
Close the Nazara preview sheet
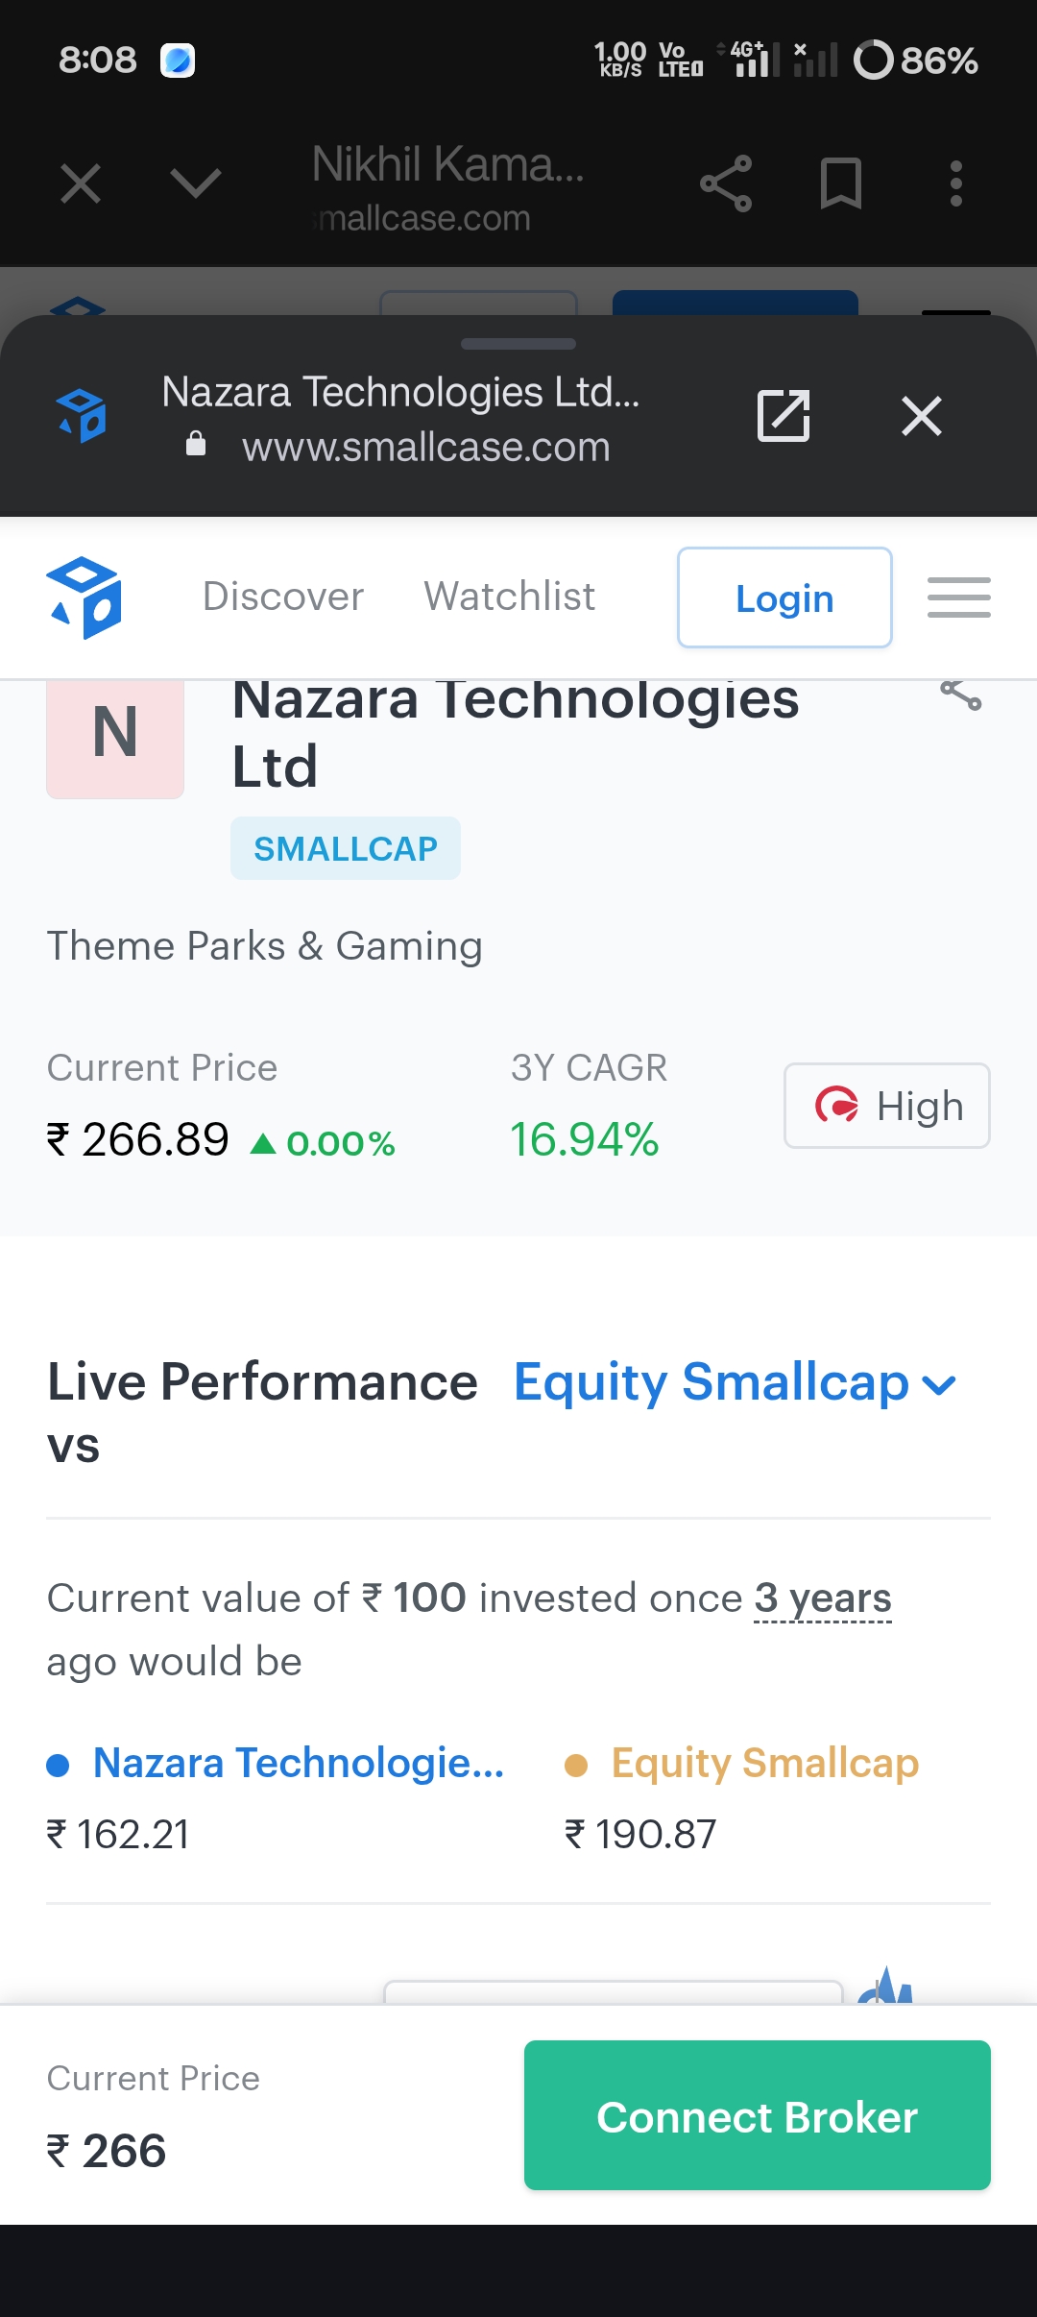(x=922, y=416)
